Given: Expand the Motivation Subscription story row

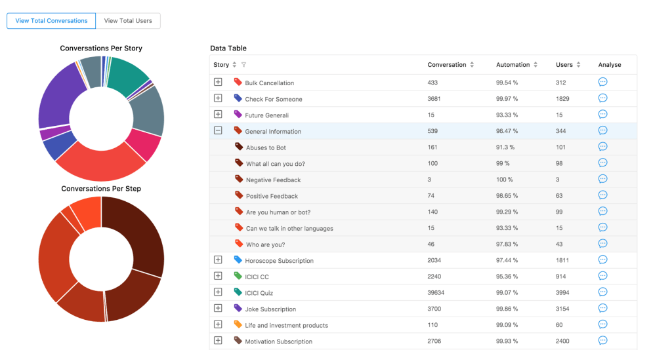Looking at the screenshot, I should (x=218, y=340).
